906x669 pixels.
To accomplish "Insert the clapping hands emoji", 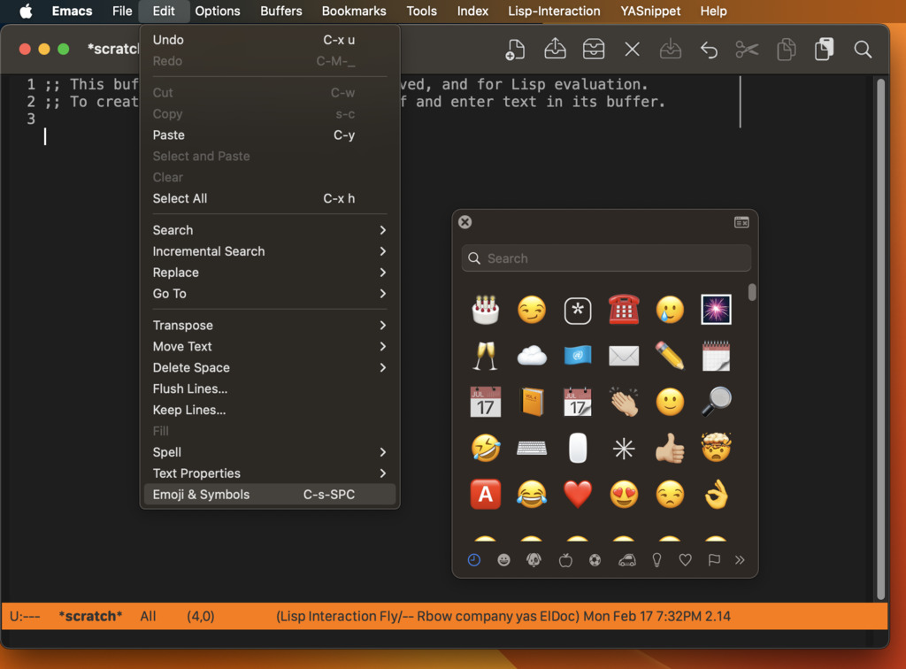I will click(624, 402).
